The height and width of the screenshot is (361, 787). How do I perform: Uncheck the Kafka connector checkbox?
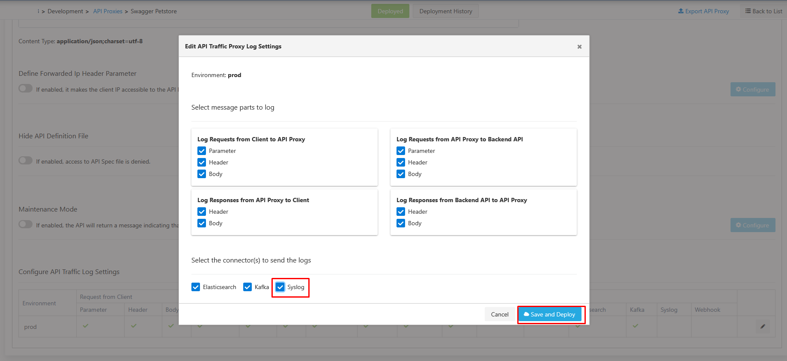click(247, 287)
